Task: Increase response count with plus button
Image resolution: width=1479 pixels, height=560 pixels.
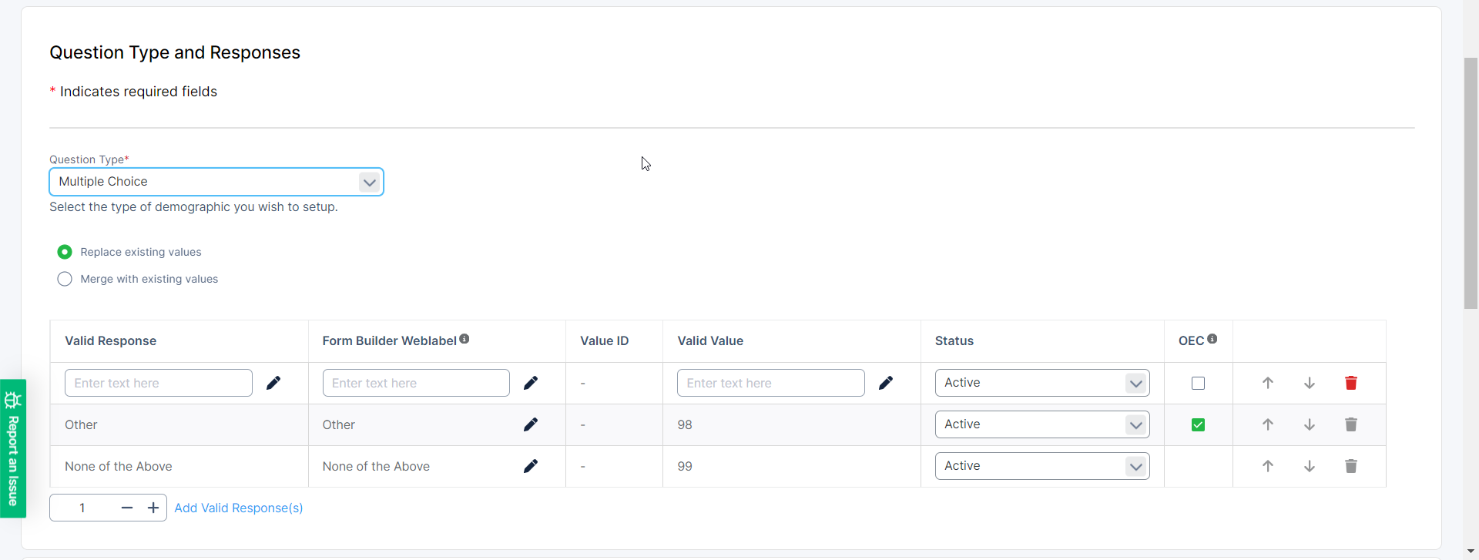Action: point(153,508)
